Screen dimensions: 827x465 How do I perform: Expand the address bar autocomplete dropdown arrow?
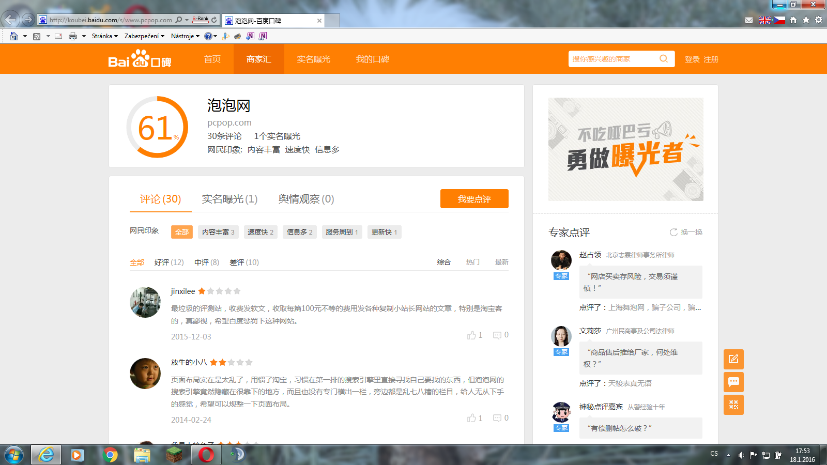pyautogui.click(x=187, y=20)
